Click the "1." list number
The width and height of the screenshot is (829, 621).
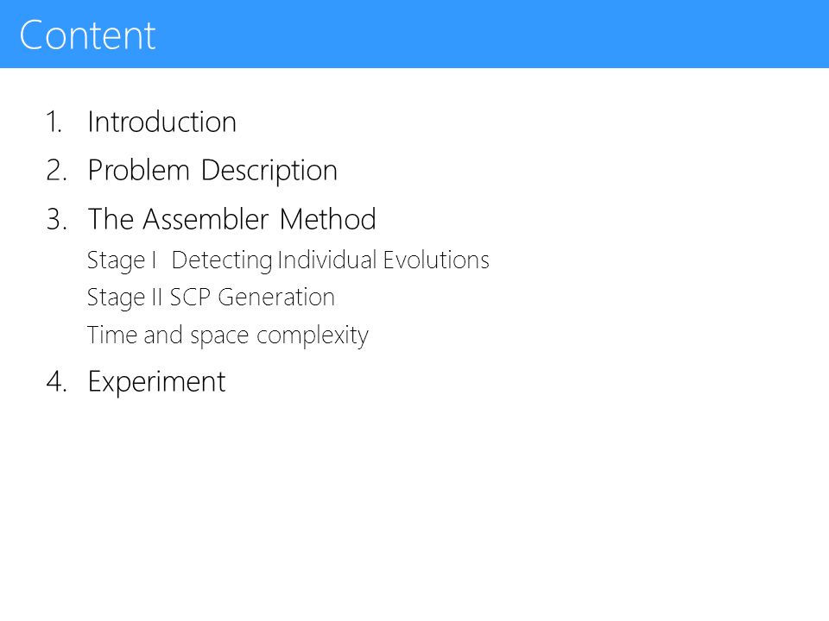54,122
